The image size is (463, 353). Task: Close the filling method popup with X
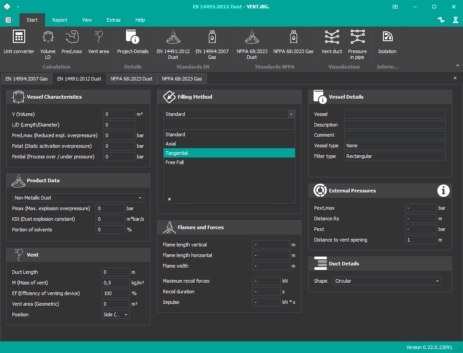point(169,199)
